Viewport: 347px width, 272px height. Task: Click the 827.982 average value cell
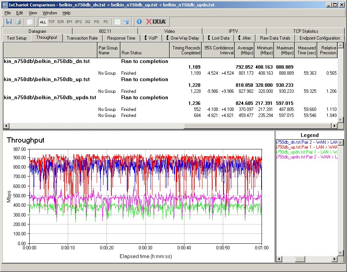point(246,91)
